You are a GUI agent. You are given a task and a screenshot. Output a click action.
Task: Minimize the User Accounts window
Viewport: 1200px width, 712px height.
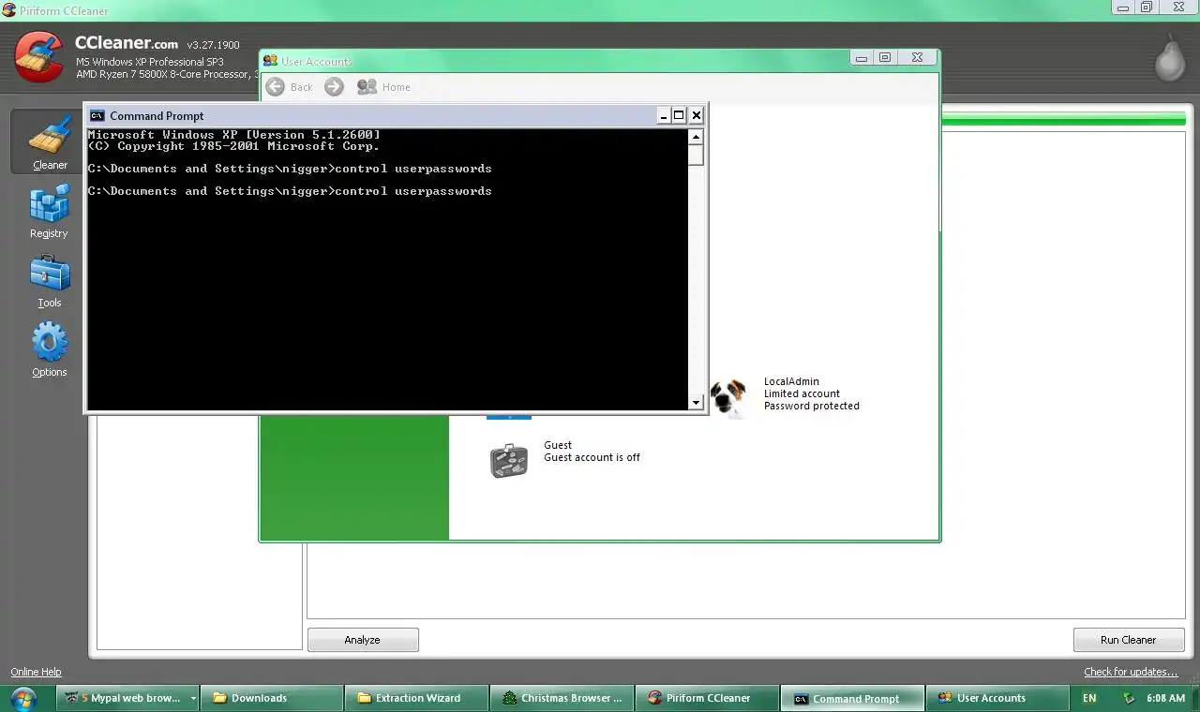862,57
